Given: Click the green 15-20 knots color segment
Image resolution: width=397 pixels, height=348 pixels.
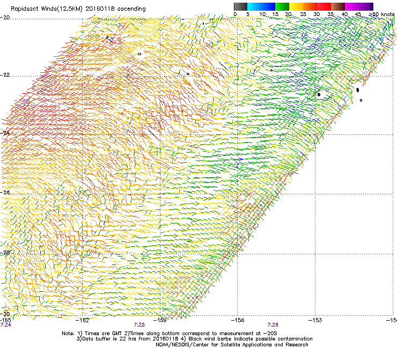Looking at the screenshot, I should 282,6.
